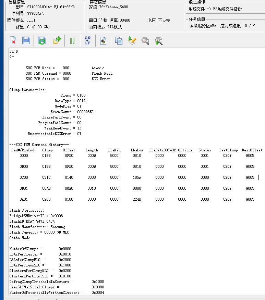Click LBAsPerClumpMLC value 0x2000
This screenshot has width=265, height=300.
tap(65, 260)
